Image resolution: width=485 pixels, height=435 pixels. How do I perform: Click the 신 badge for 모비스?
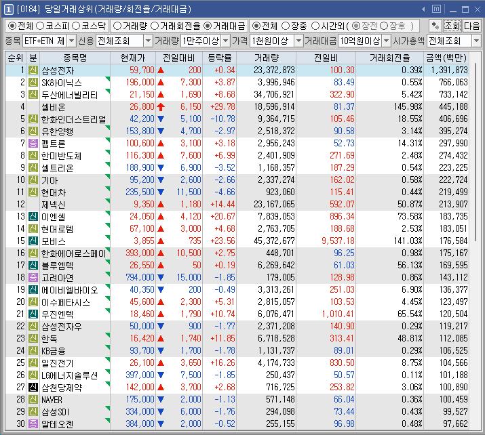[33, 241]
